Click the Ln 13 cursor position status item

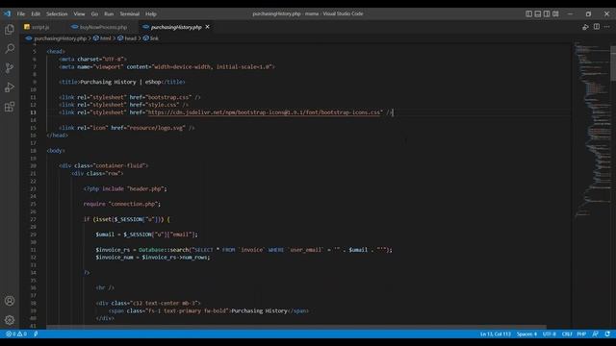point(496,334)
